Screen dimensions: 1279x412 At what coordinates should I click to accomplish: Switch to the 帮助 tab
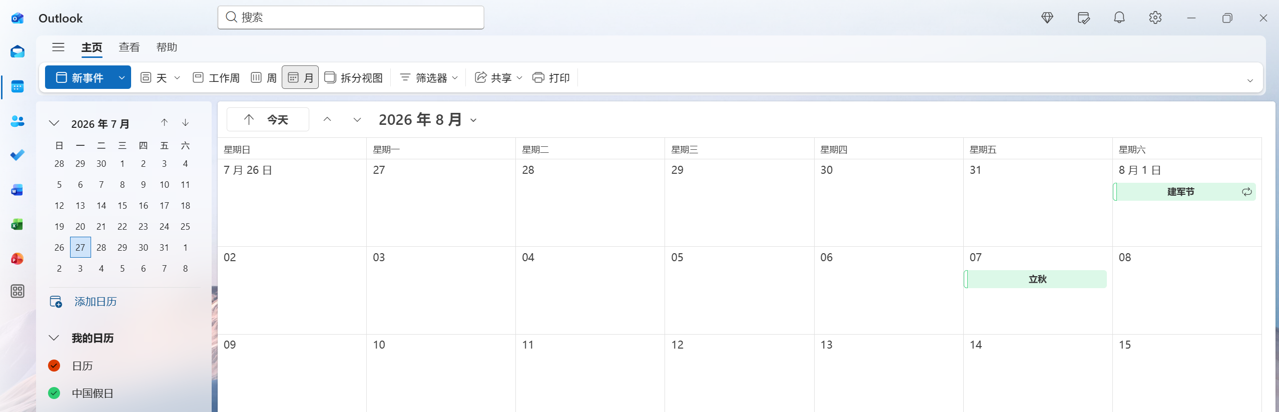(167, 47)
